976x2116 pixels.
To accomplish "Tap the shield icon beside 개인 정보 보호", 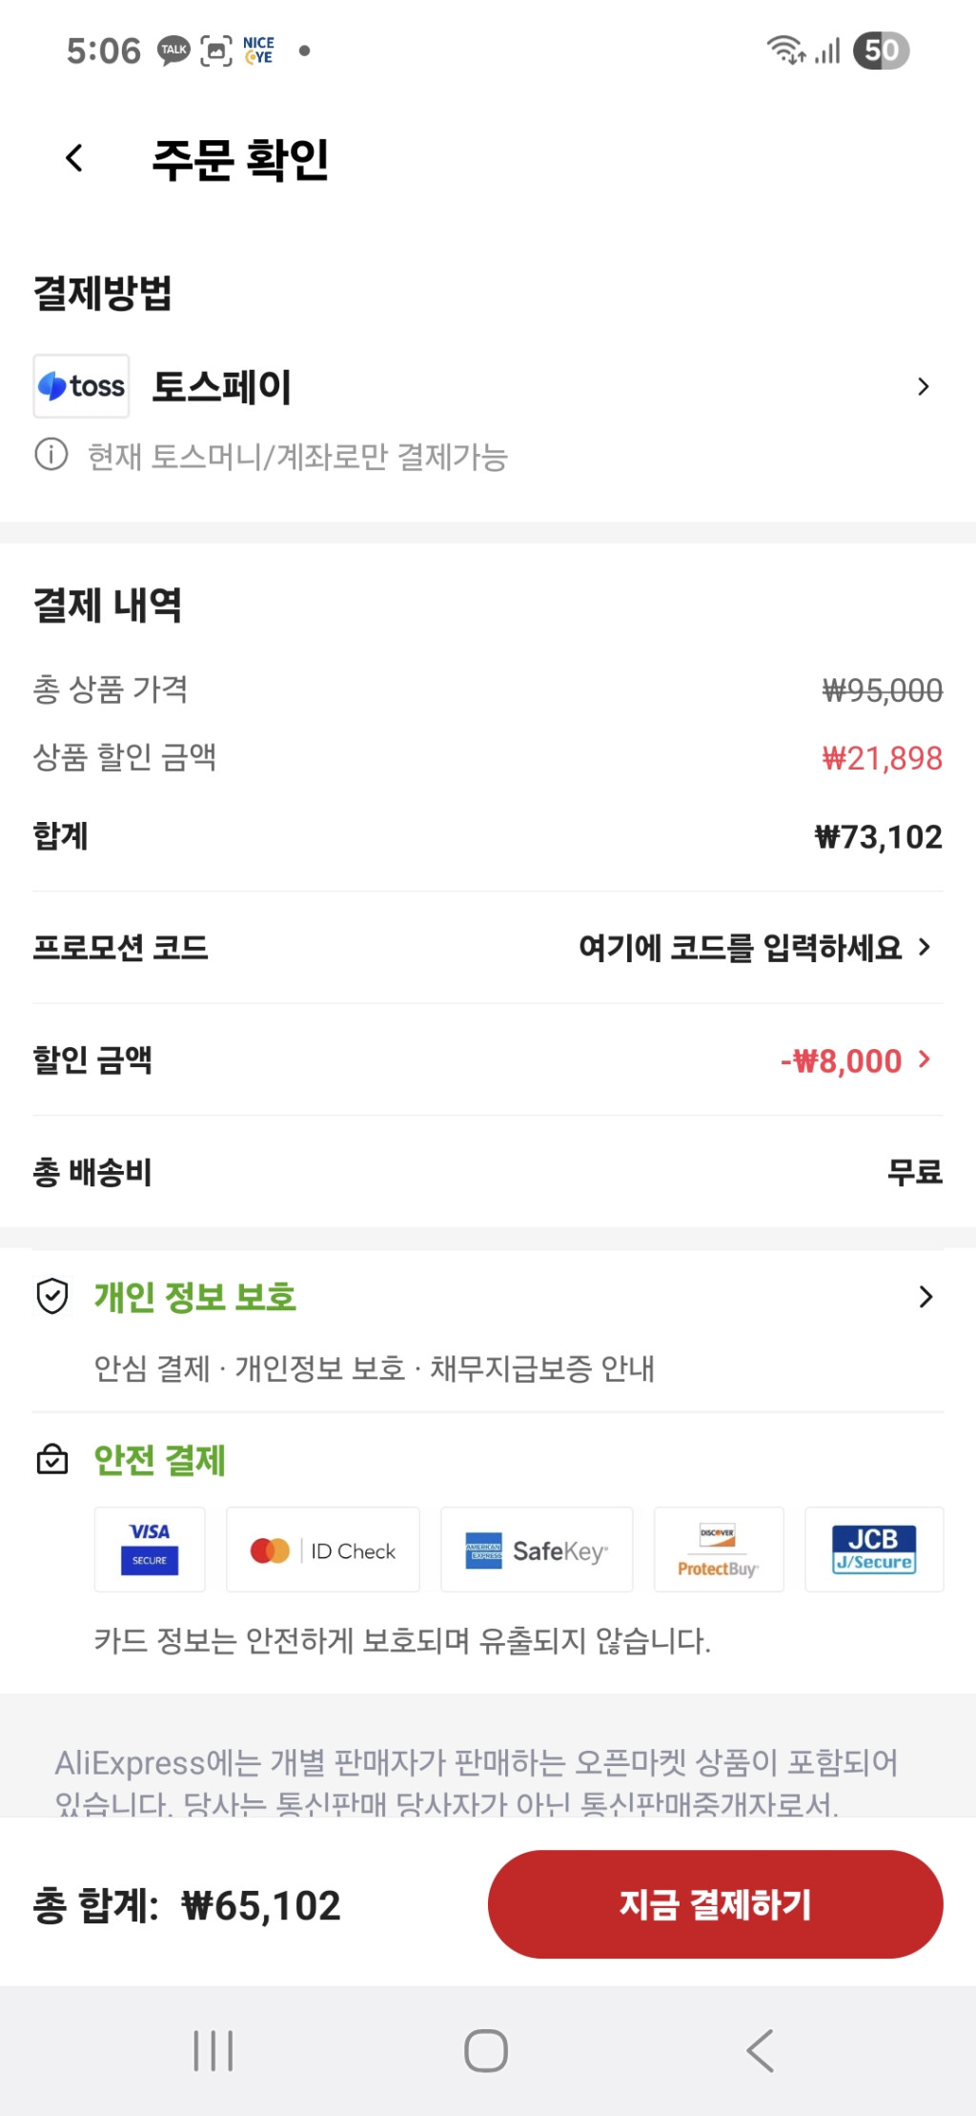I will pos(52,1296).
